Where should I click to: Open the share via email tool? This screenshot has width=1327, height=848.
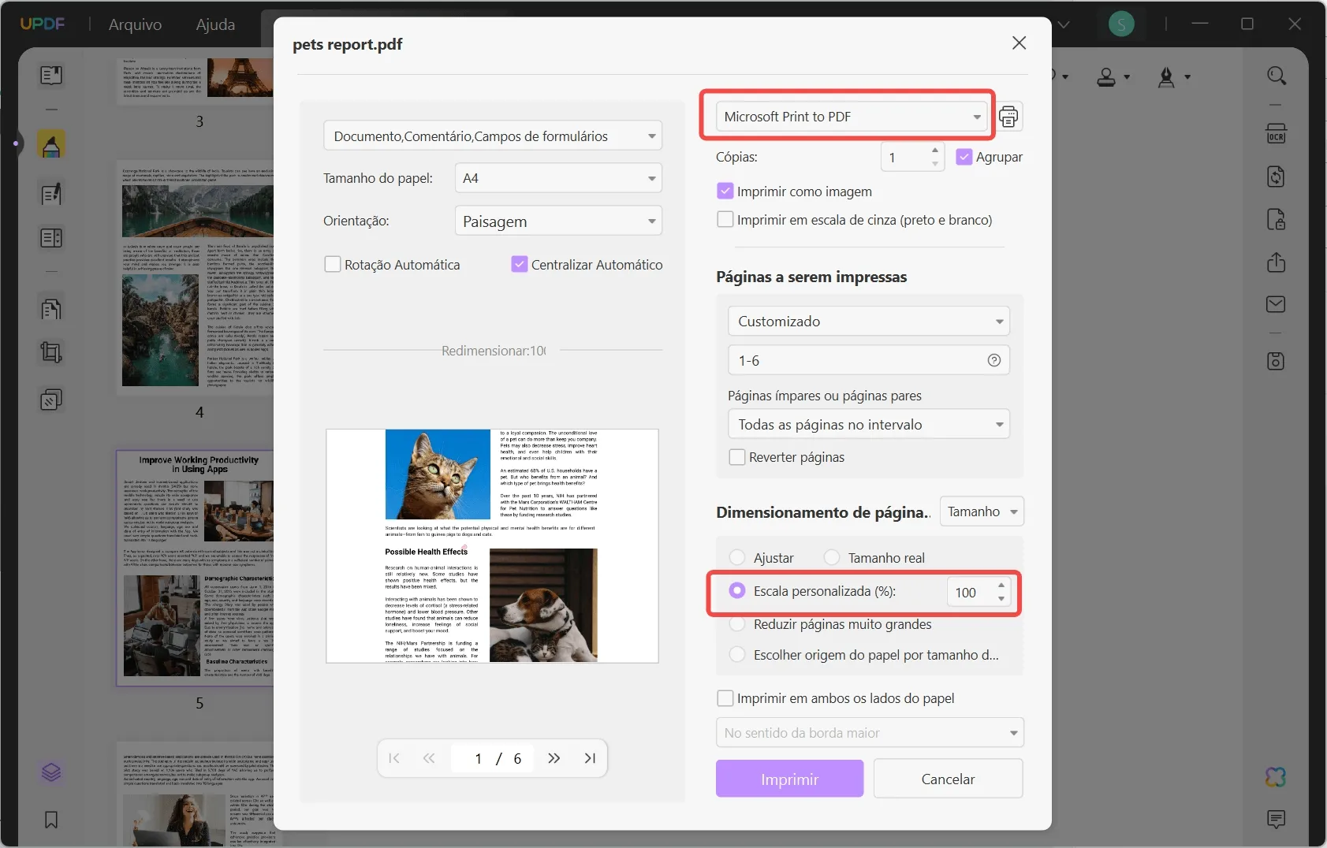(1276, 305)
